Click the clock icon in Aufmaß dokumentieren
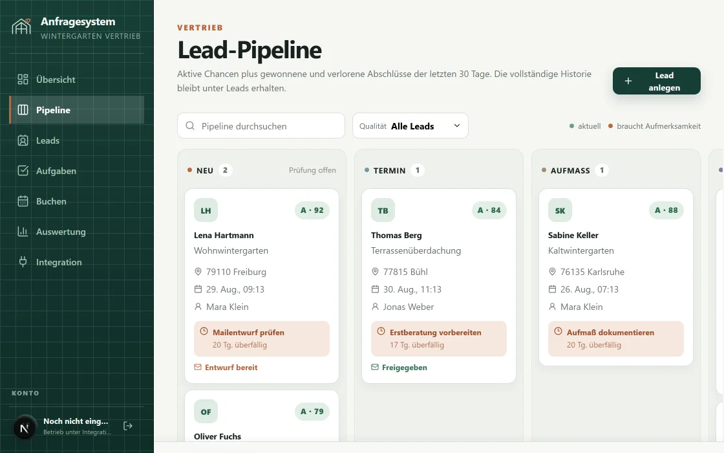724x453 pixels. click(x=558, y=331)
